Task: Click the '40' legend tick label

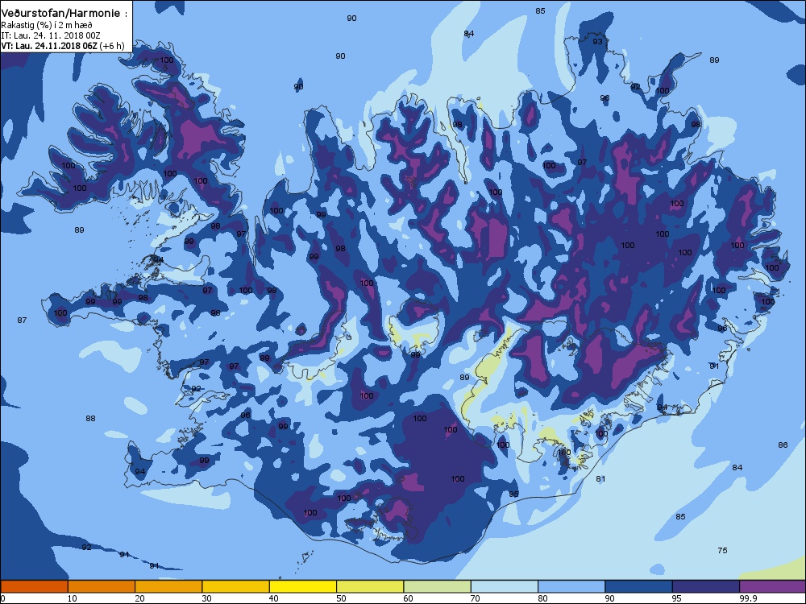Action: coord(274,598)
